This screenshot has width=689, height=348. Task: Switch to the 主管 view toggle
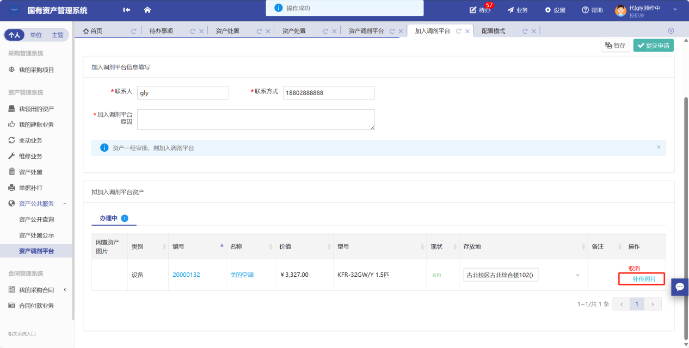57,35
